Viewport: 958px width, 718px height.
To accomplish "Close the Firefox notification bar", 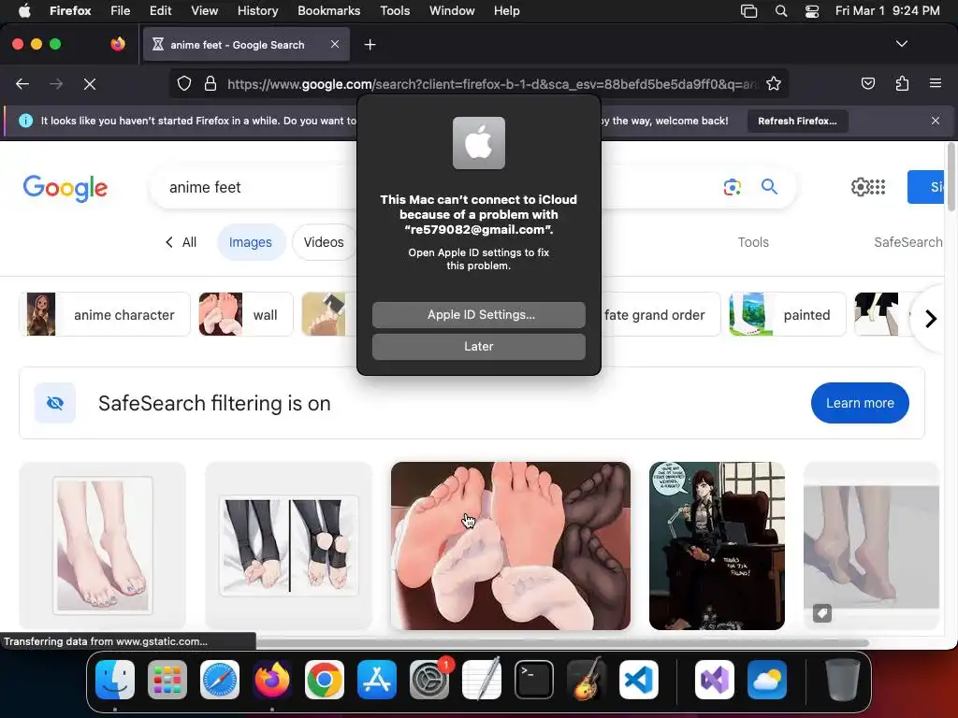I will [x=935, y=121].
